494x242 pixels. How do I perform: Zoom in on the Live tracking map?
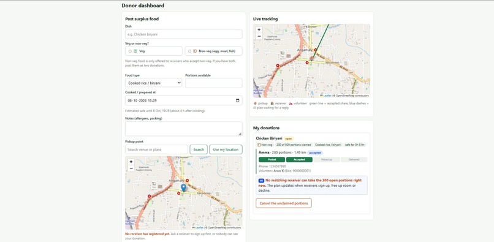pos(259,29)
